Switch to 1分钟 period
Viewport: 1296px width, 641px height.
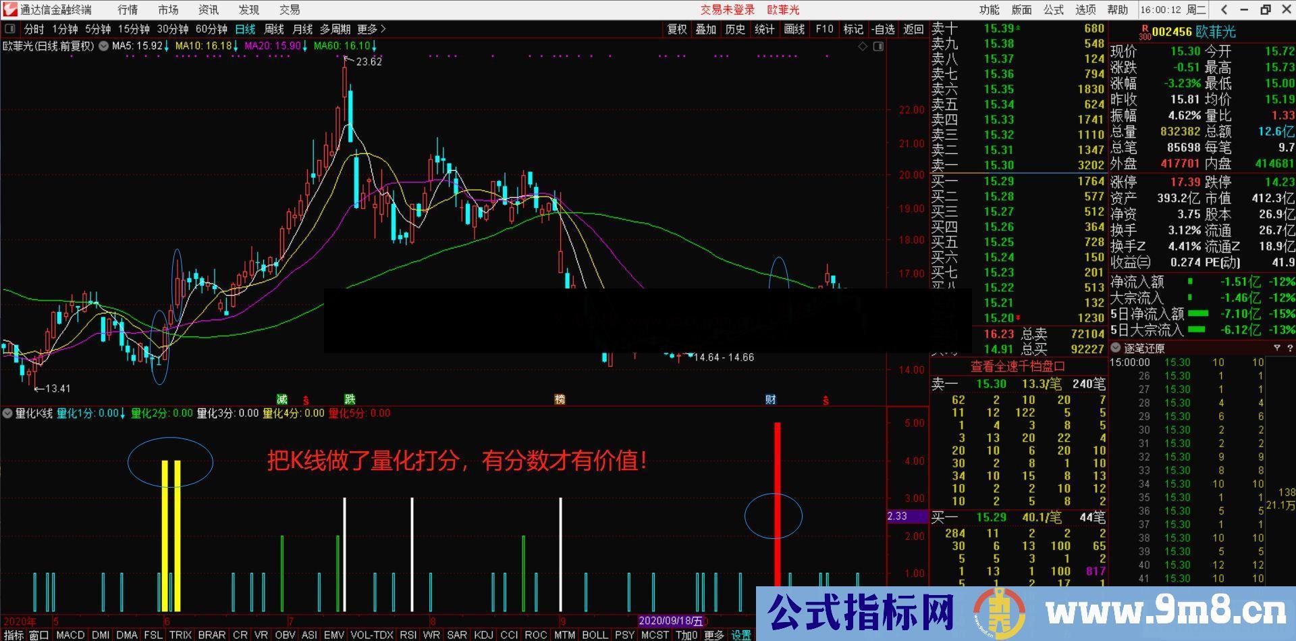tap(65, 29)
